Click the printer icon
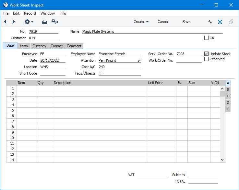Viewport: 239px width, 190px height. coord(45,22)
